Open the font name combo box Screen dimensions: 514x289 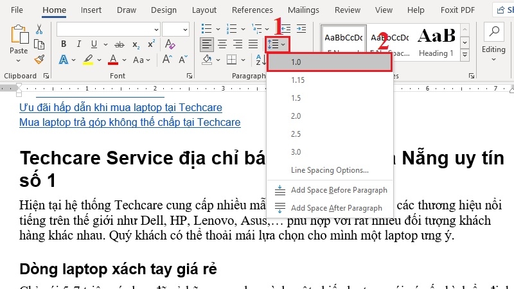coord(108,29)
